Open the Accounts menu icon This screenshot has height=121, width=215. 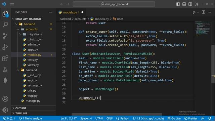(5, 99)
